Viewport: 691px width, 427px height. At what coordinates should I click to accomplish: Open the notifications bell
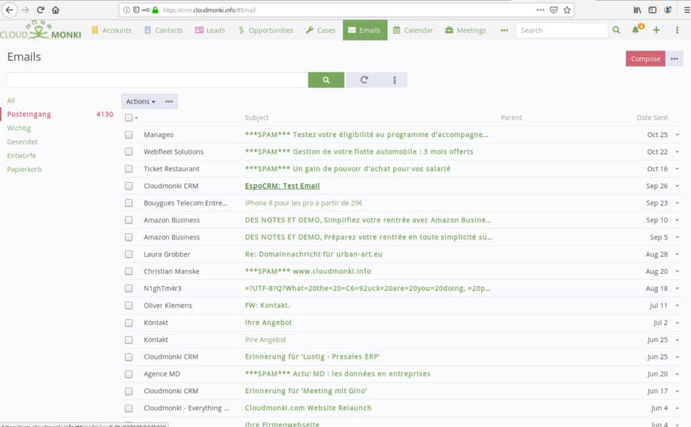(636, 30)
